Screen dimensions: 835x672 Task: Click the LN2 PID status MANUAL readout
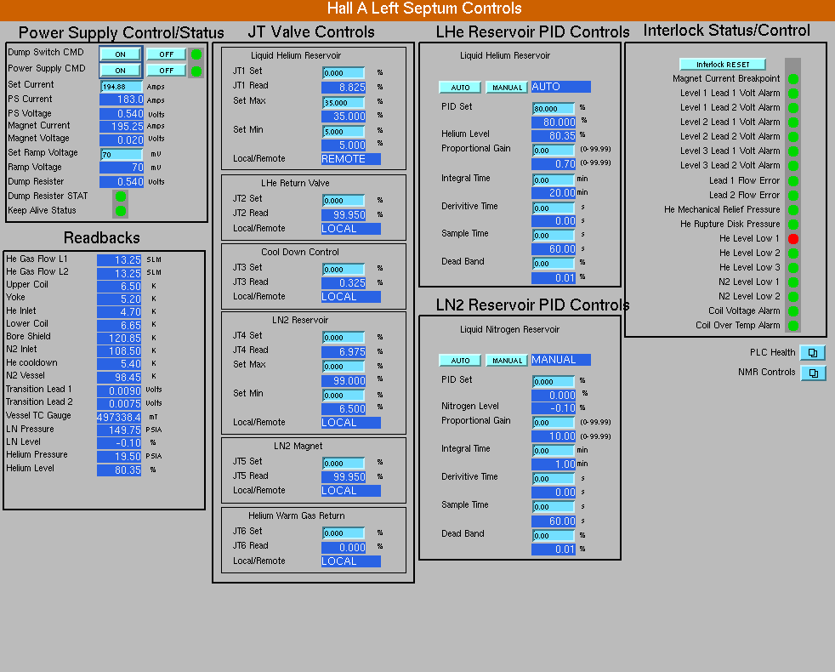[x=560, y=360]
